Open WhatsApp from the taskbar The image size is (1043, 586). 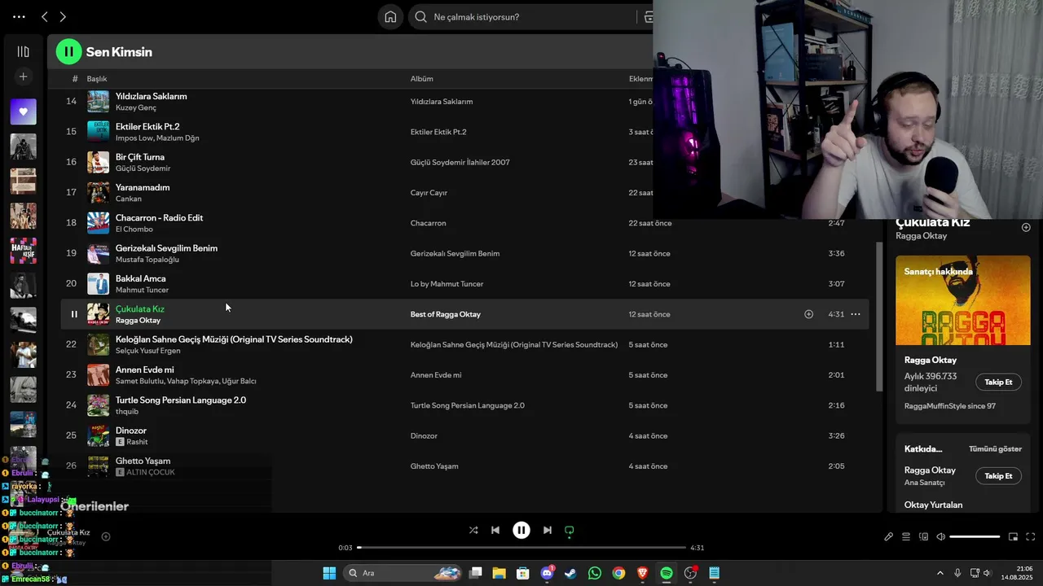(595, 573)
